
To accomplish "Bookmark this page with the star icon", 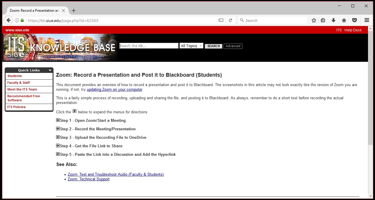I will [314, 20].
